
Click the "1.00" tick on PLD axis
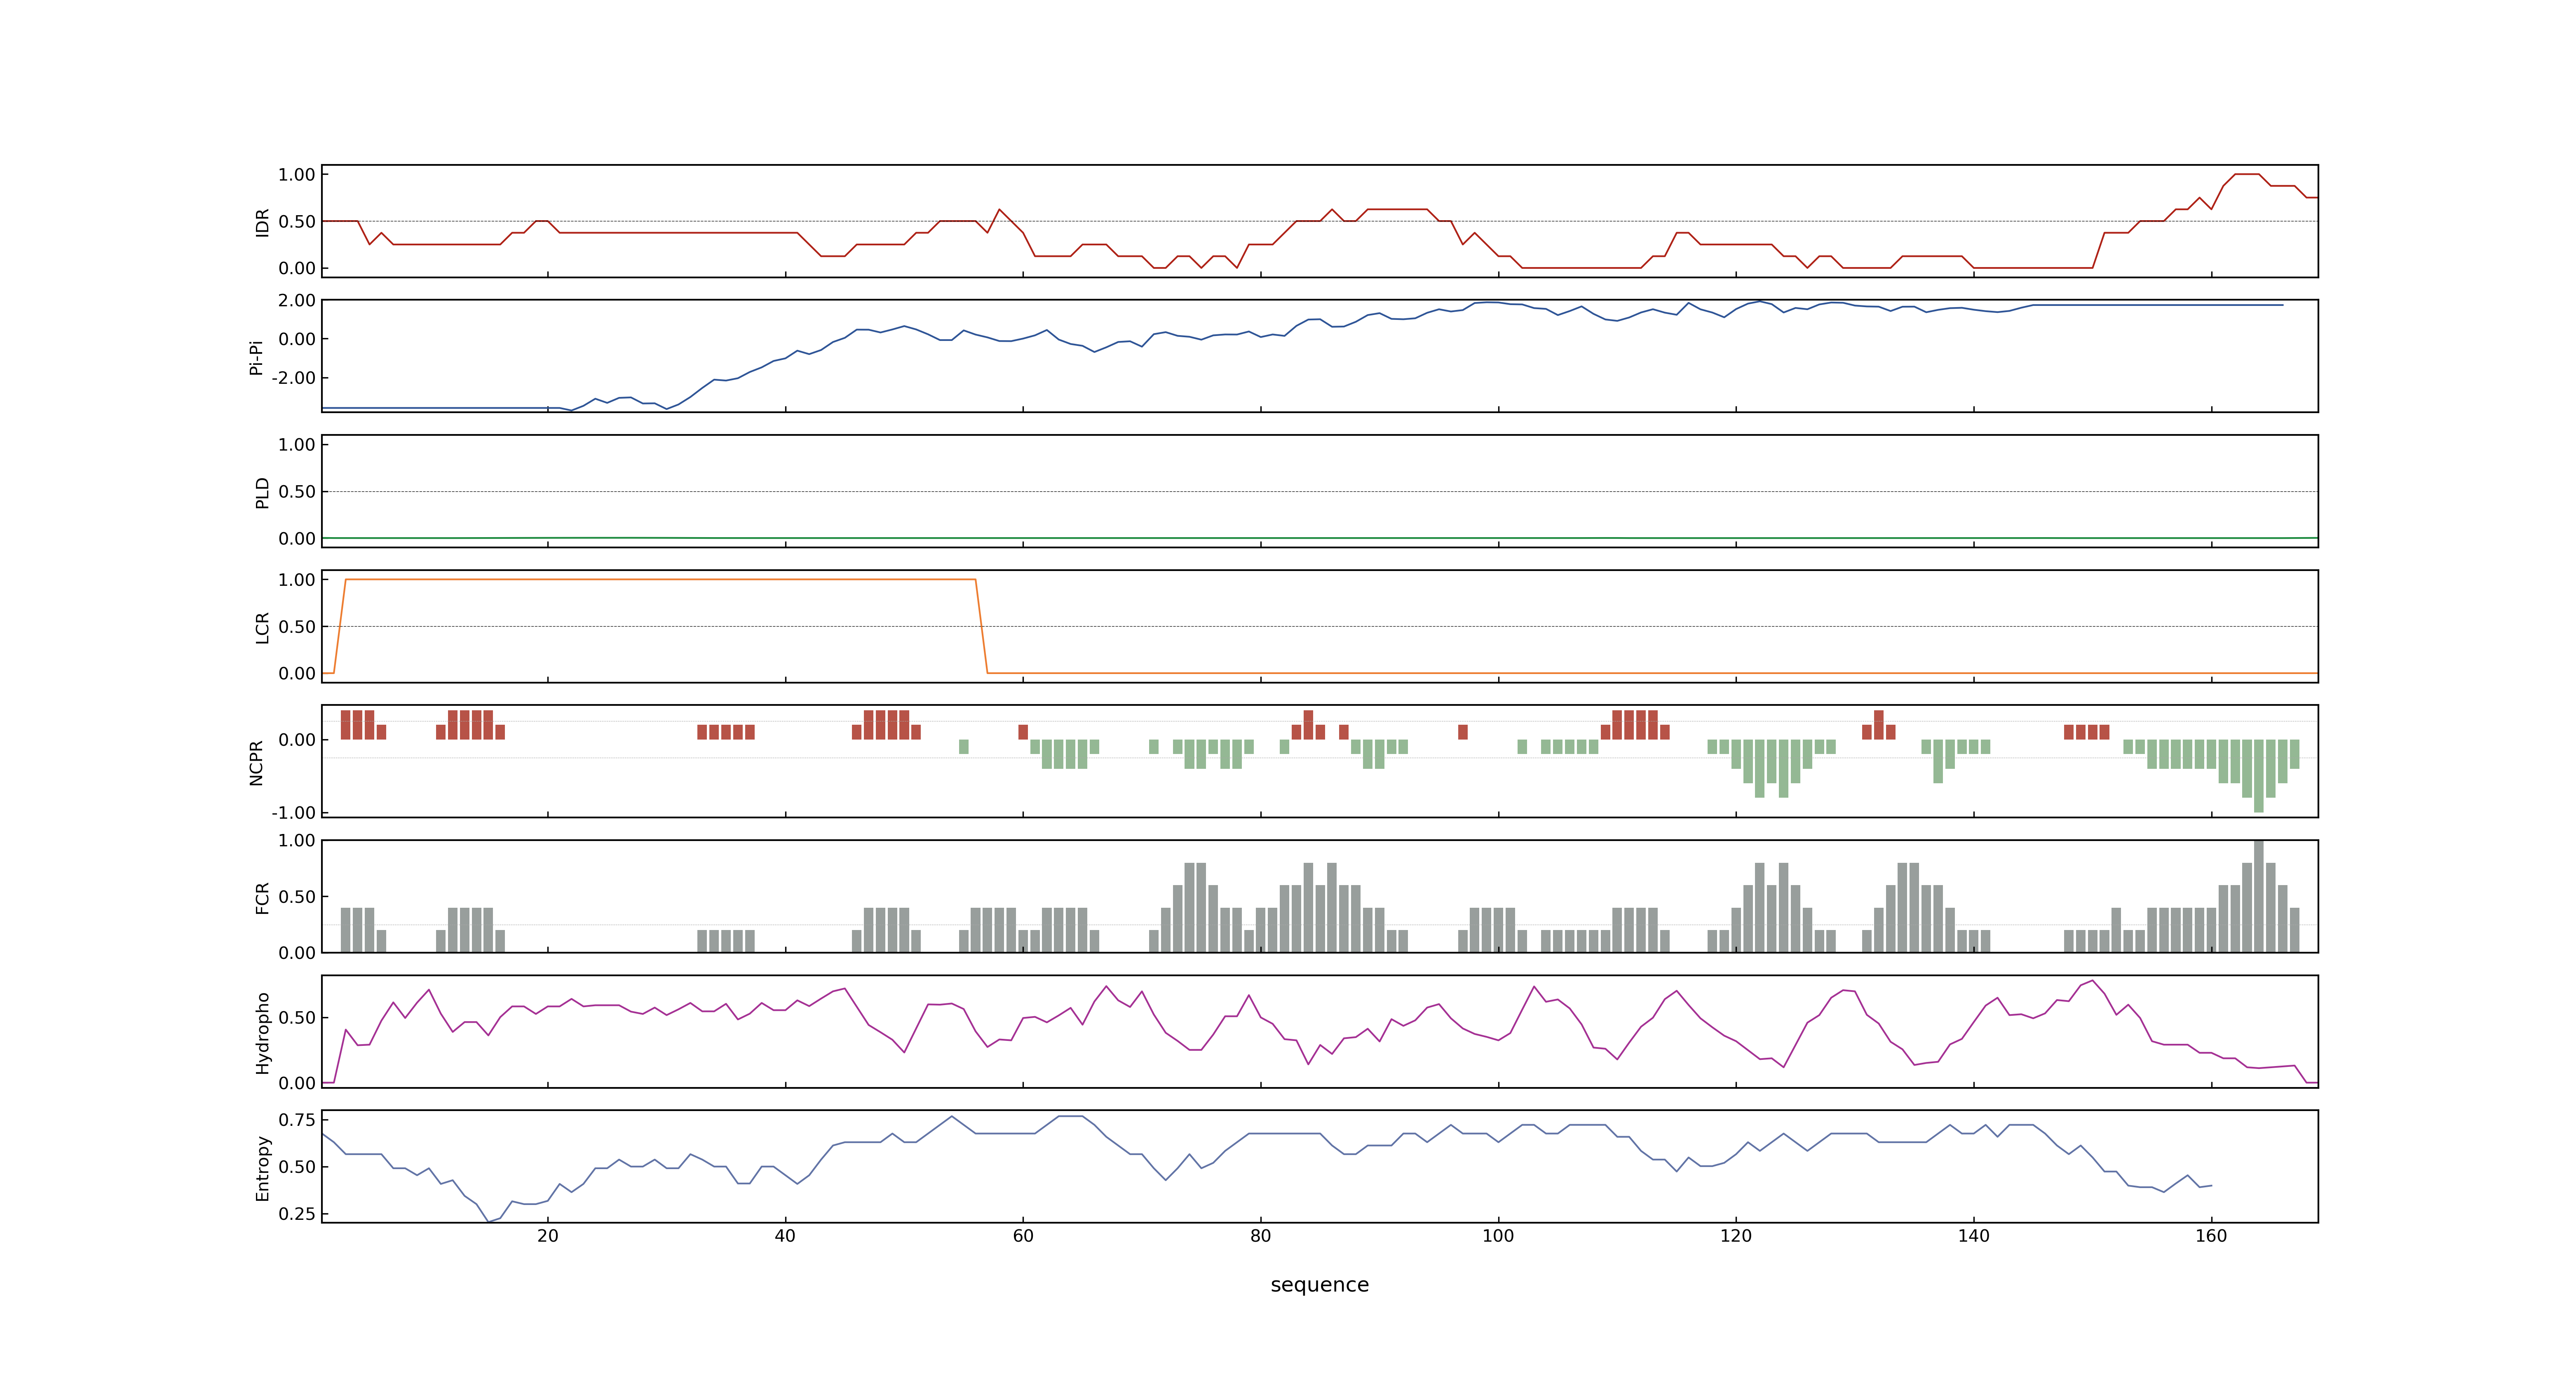[x=297, y=445]
